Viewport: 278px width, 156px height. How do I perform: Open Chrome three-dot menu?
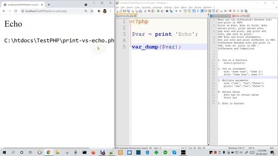[x=111, y=11]
